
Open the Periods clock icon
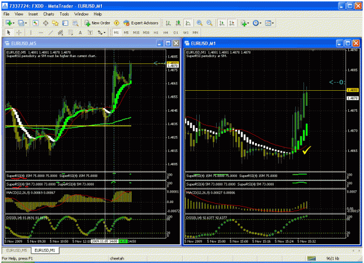[x=256, y=23]
